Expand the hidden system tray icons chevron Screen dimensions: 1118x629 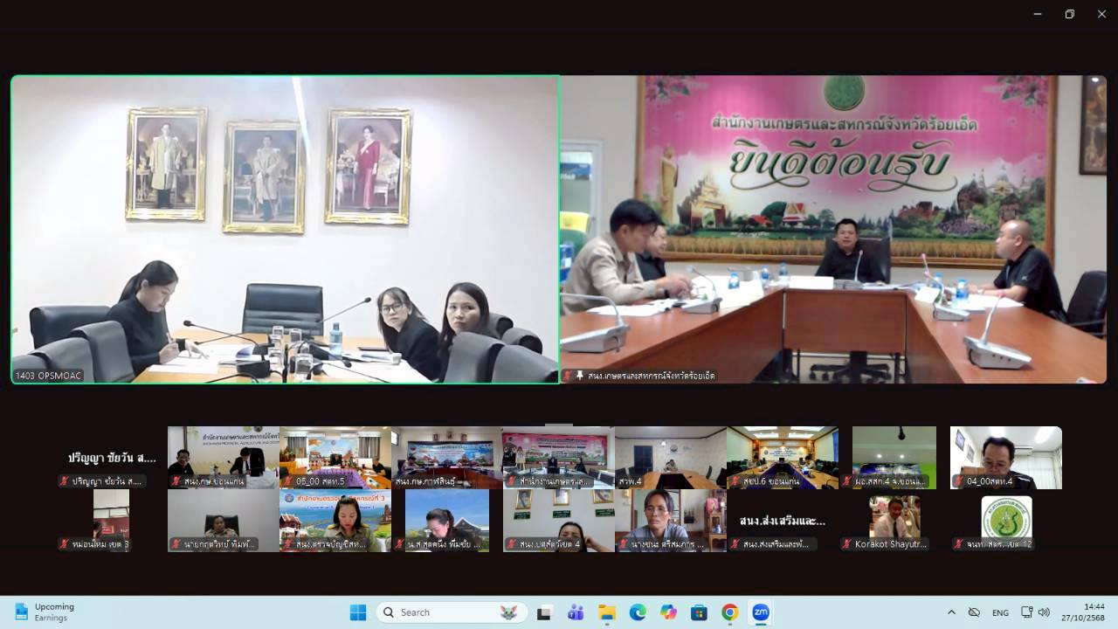tap(951, 612)
